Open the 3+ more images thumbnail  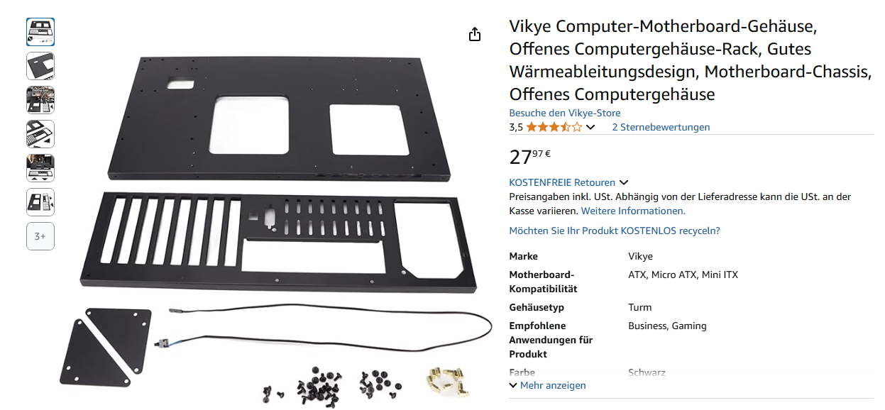click(40, 236)
